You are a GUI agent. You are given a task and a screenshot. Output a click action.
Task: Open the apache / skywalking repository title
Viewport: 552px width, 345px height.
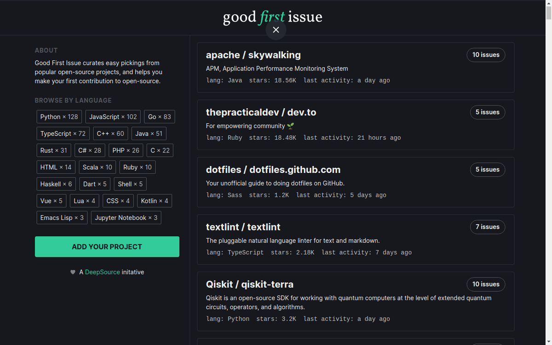(x=253, y=55)
